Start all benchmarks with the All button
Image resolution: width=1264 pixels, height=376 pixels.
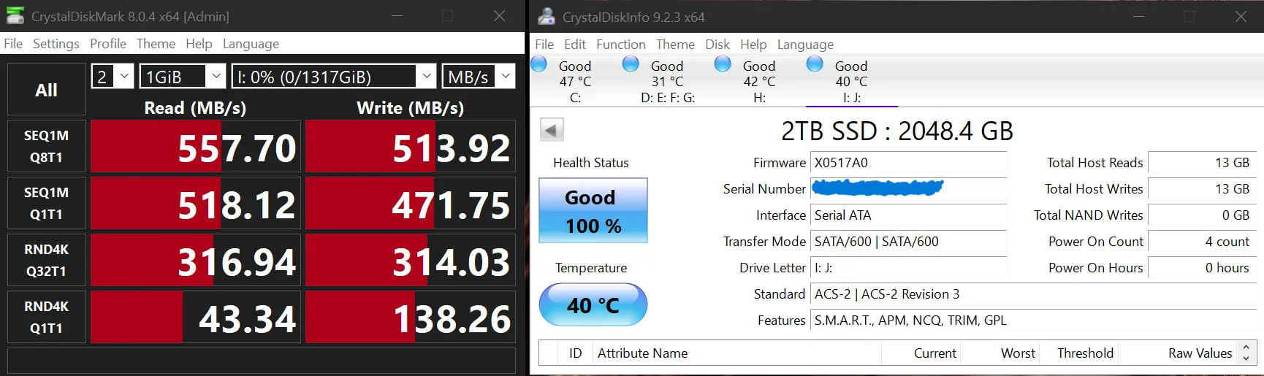tap(46, 90)
